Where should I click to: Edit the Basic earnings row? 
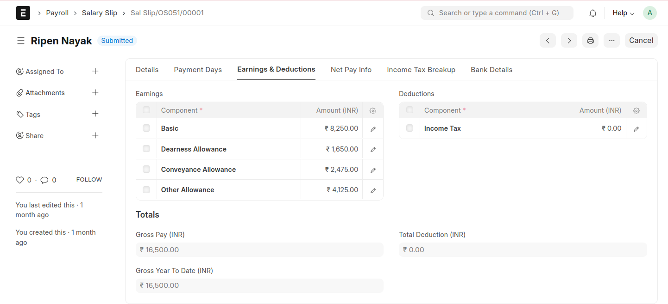click(x=373, y=129)
